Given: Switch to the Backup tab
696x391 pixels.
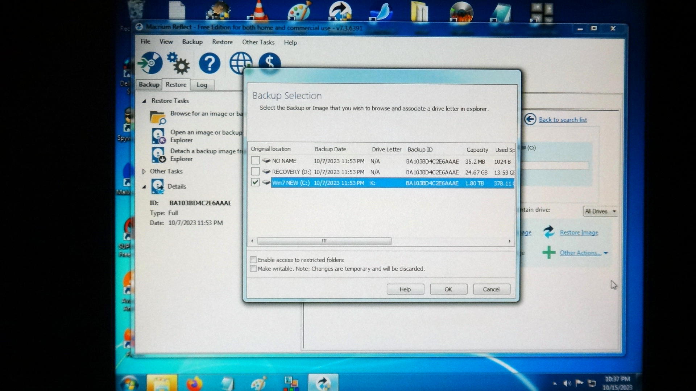Looking at the screenshot, I should (149, 84).
